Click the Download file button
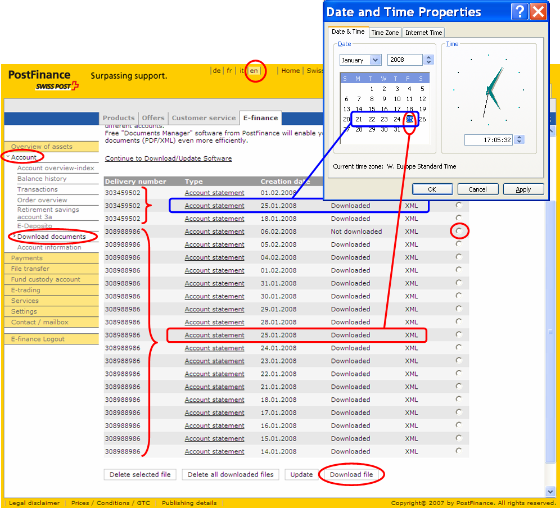The image size is (560, 508). (351, 474)
